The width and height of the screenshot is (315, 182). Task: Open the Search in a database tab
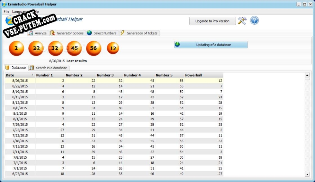[49, 68]
